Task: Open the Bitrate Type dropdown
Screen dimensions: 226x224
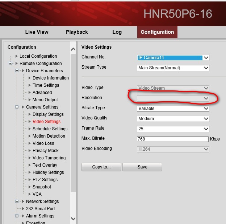Action: [173, 109]
